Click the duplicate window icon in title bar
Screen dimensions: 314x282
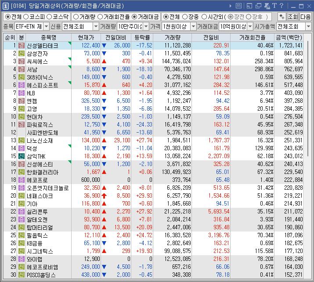click(x=258, y=6)
